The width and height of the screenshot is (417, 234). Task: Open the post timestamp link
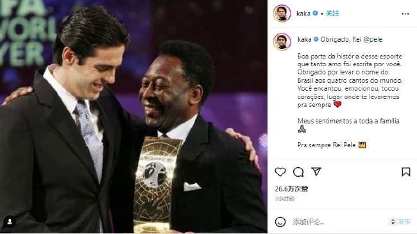(x=285, y=199)
